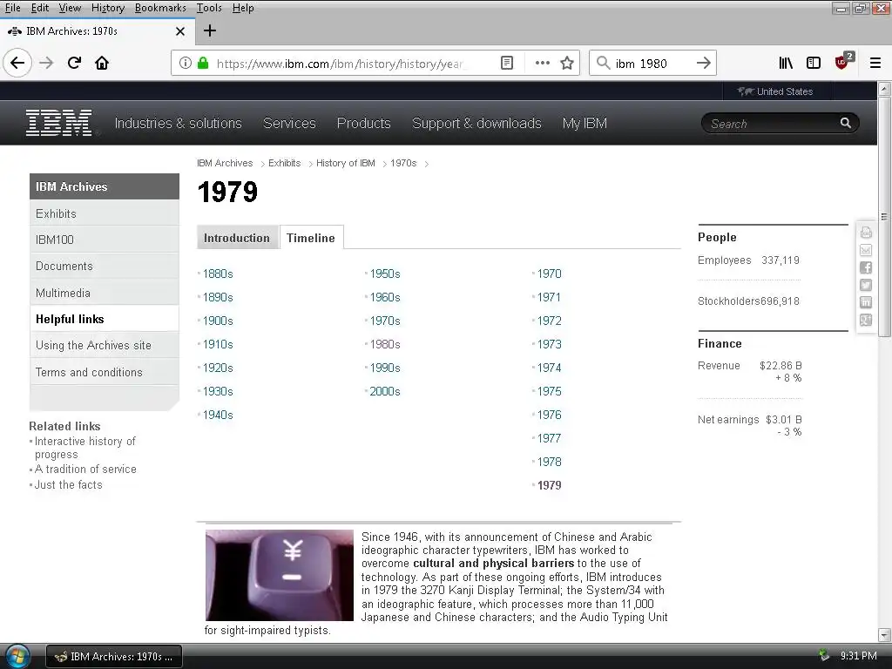This screenshot has height=669, width=892.
Task: Show site information icon in address bar
Action: pyautogui.click(x=186, y=63)
